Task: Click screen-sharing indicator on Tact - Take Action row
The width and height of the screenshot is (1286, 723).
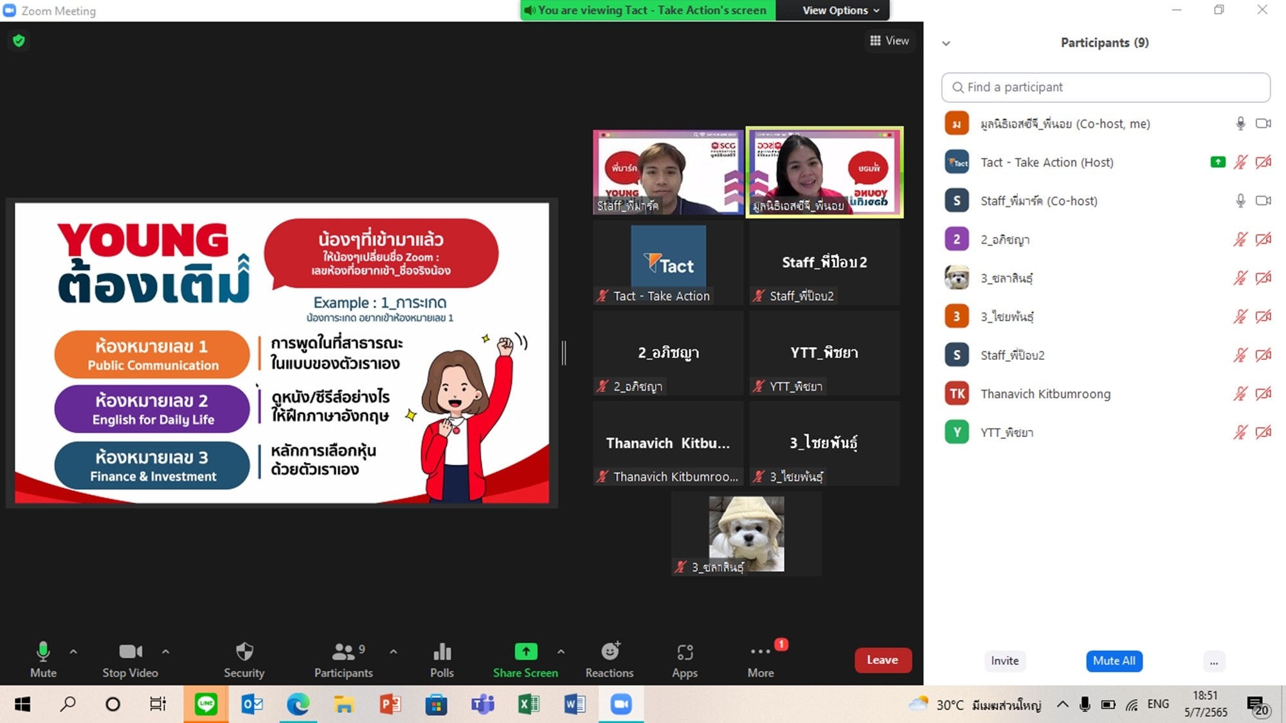Action: click(1218, 162)
